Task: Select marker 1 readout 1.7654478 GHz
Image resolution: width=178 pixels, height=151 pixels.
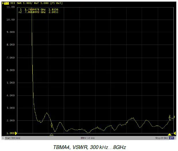Action: [x=35, y=10]
